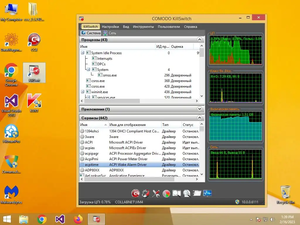The image size is (300, 225).
Task: Open the Malwarebytes desktop shortcut
Action: (11, 195)
